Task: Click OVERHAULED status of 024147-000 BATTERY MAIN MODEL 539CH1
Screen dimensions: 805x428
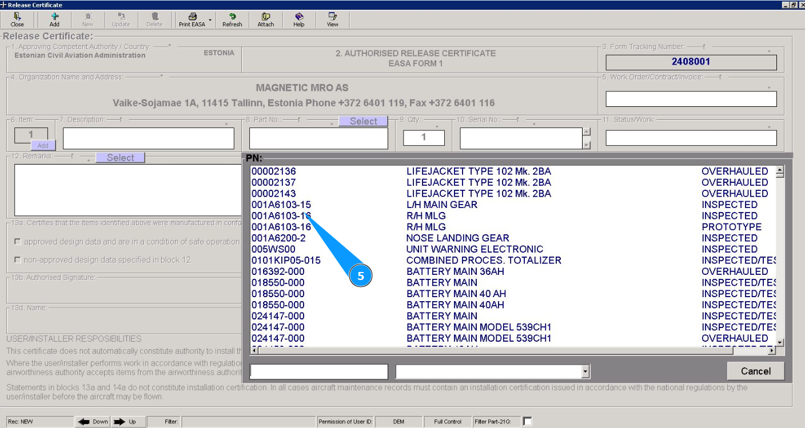Action: [735, 338]
